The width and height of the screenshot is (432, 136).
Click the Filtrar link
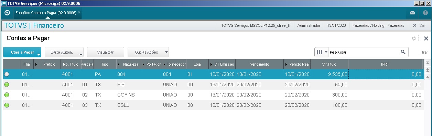tap(423, 52)
